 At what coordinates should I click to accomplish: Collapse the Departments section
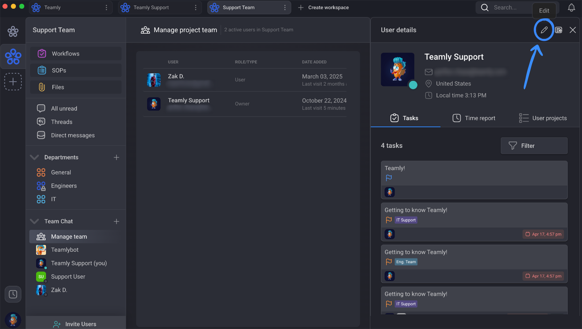(35, 157)
